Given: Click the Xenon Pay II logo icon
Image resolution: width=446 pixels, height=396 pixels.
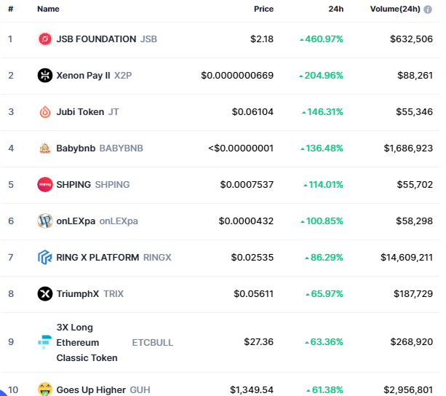Looking at the screenshot, I should coord(45,76).
